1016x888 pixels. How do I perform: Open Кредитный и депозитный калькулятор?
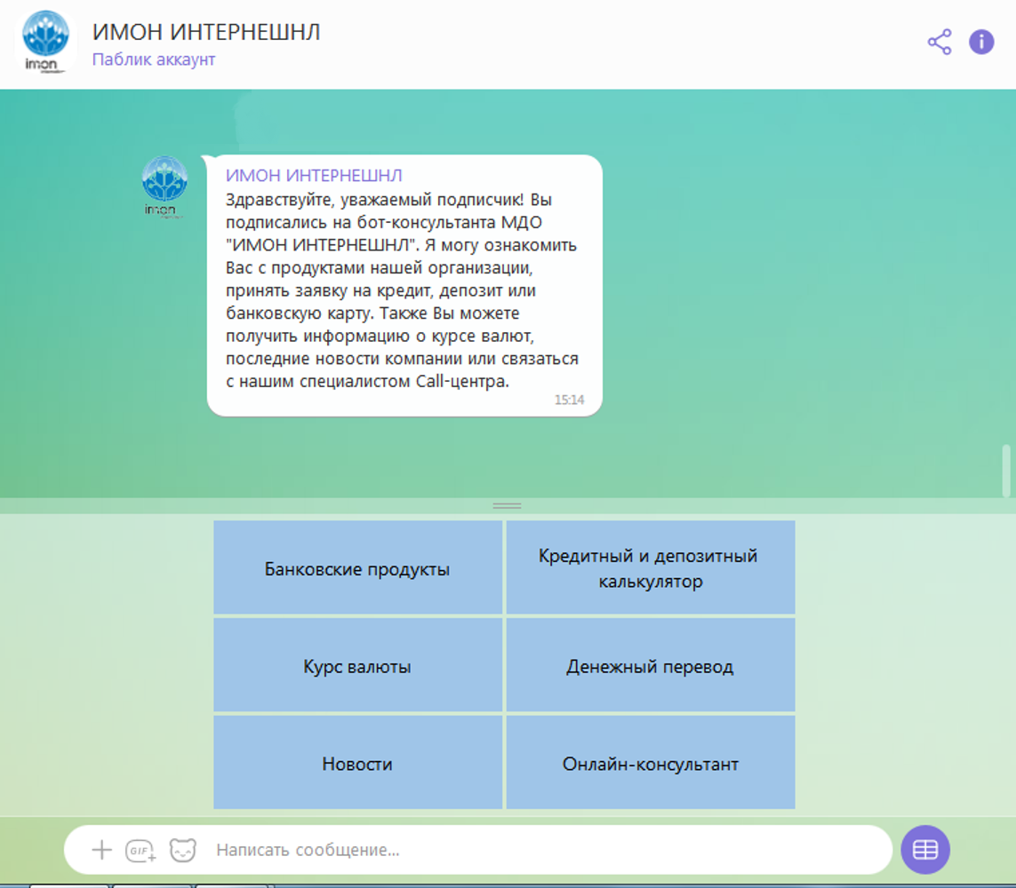coord(650,568)
